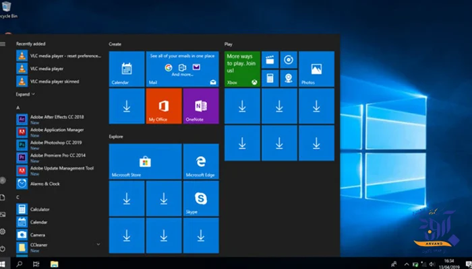Image resolution: width=472 pixels, height=269 pixels.
Task: Open the small Camera webcam tile in Play group
Action: 289,78
